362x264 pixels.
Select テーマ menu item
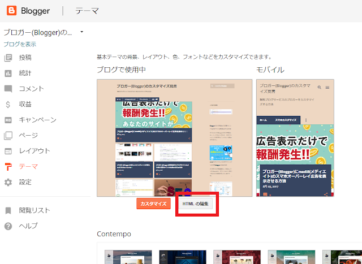click(28, 167)
